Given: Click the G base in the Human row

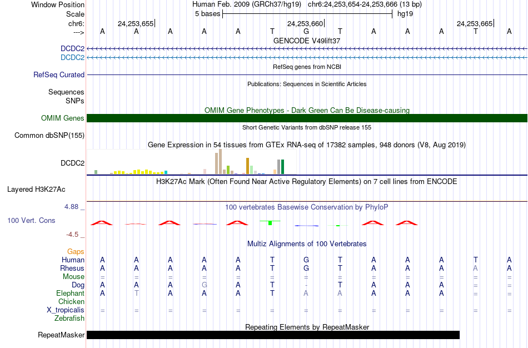Looking at the screenshot, I should (x=306, y=260).
